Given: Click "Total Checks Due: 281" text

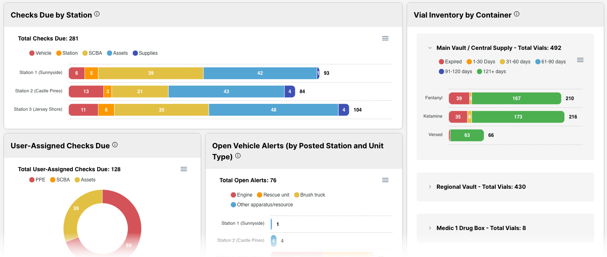Looking at the screenshot, I should pos(48,38).
